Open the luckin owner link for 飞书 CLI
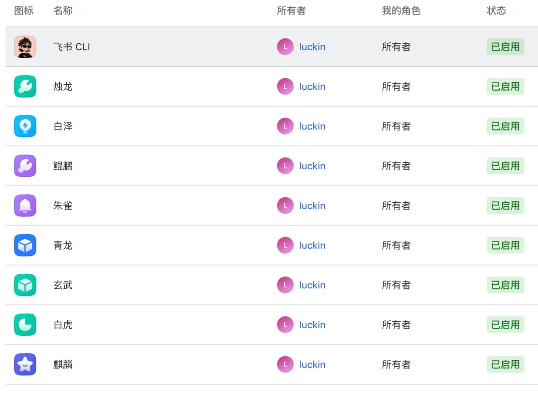 tap(312, 47)
